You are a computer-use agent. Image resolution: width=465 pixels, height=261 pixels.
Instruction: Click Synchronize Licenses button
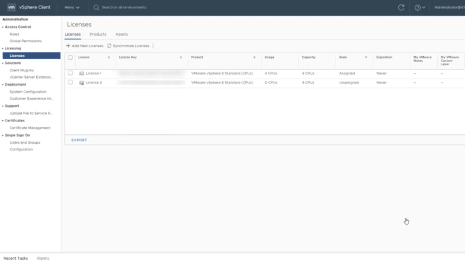click(128, 46)
